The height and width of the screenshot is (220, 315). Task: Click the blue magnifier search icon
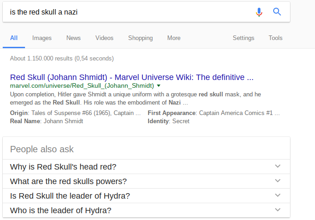[x=277, y=12]
